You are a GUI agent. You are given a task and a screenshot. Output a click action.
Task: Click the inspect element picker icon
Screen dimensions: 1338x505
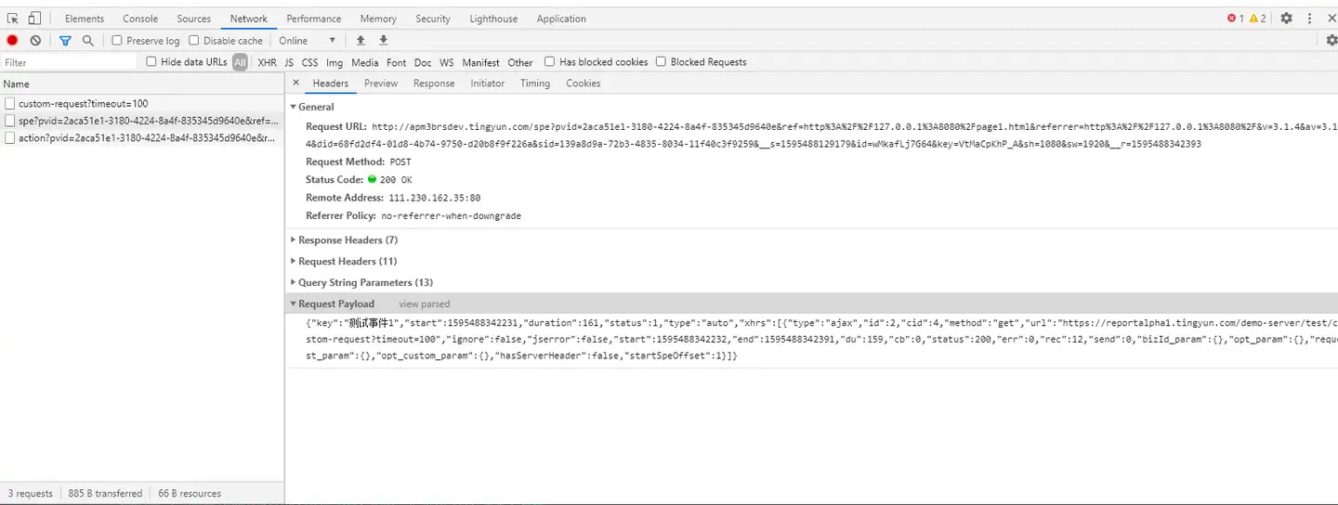pyautogui.click(x=13, y=19)
